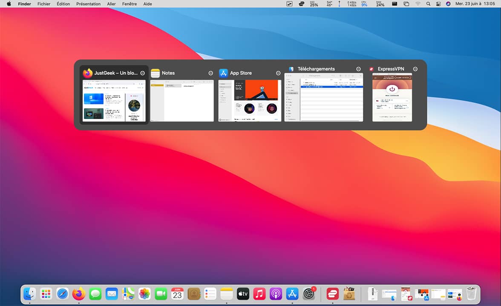The width and height of the screenshot is (501, 306).
Task: Open the Apple menu
Action: tap(9, 4)
